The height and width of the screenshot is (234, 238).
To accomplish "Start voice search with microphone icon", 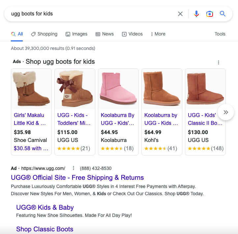I will [196, 14].
